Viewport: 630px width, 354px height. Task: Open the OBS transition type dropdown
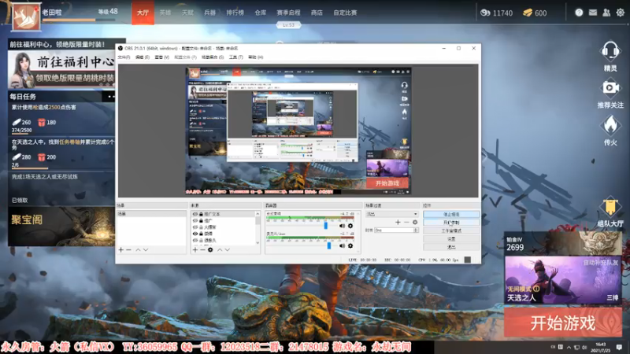[x=391, y=214]
